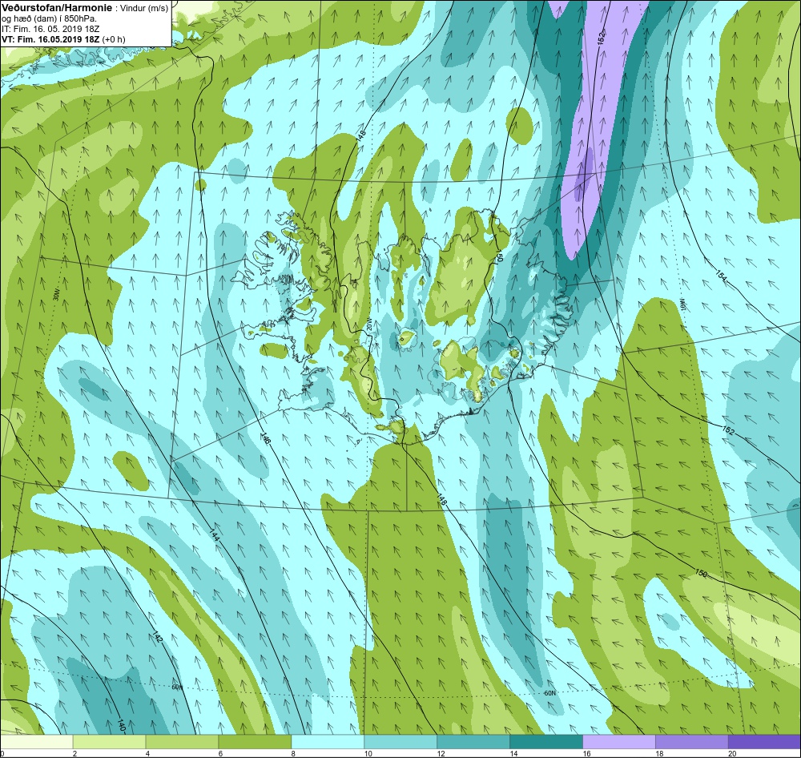Select the 10–12 m/s aqua legend swatch
Image resolution: width=801 pixels, height=758 pixels.
400,742
